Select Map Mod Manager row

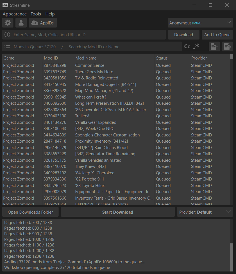pyautogui.click(x=116, y=91)
